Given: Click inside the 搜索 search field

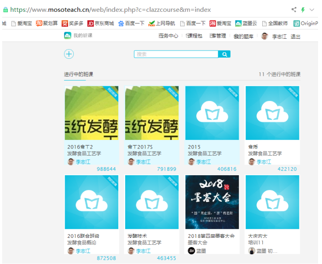Looking at the screenshot, I should click(x=176, y=54).
